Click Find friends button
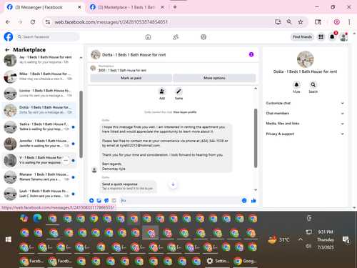This screenshot has width=357, height=268. coord(302,37)
